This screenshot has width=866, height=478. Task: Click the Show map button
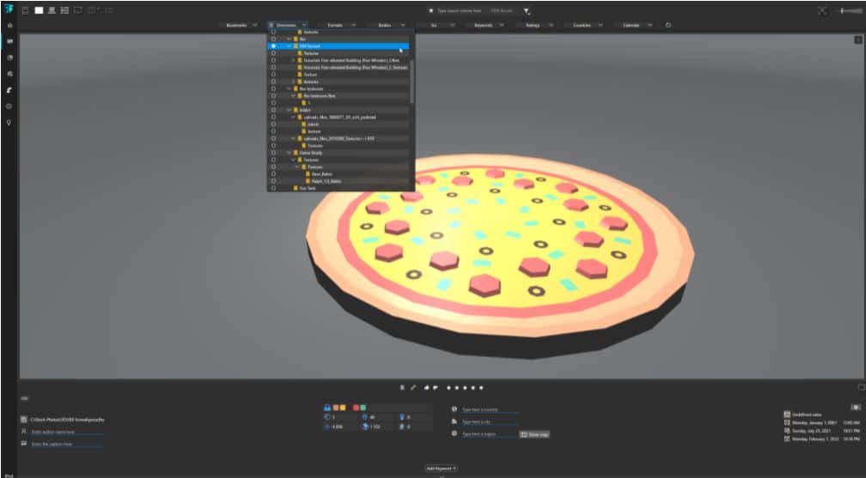pyautogui.click(x=534, y=434)
